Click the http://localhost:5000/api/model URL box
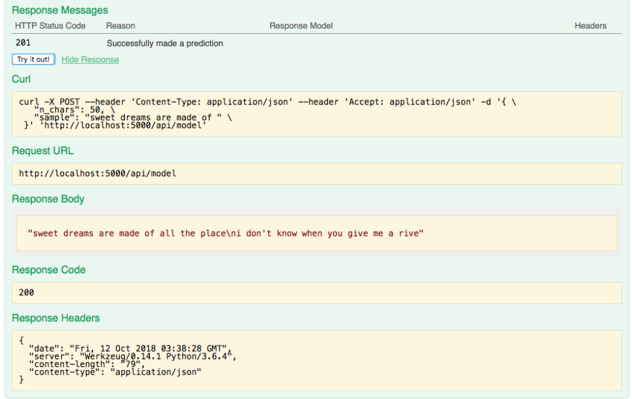This screenshot has height=399, width=632. (x=317, y=174)
